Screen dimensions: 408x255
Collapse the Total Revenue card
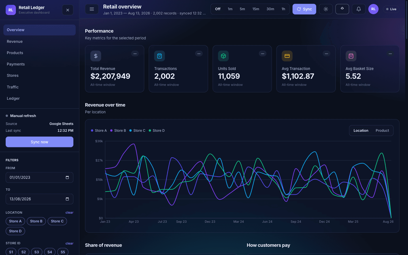[x=135, y=54]
